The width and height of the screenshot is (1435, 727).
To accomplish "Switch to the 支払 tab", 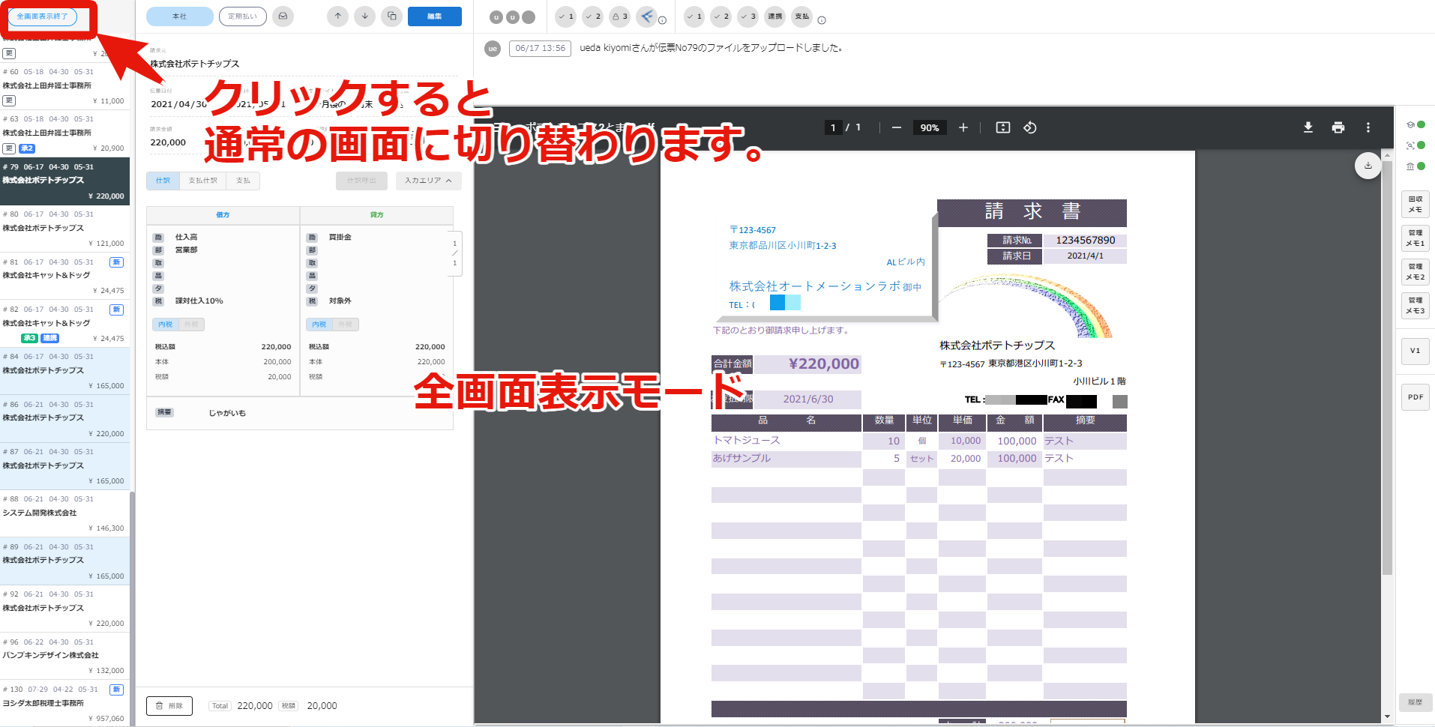I will click(243, 181).
